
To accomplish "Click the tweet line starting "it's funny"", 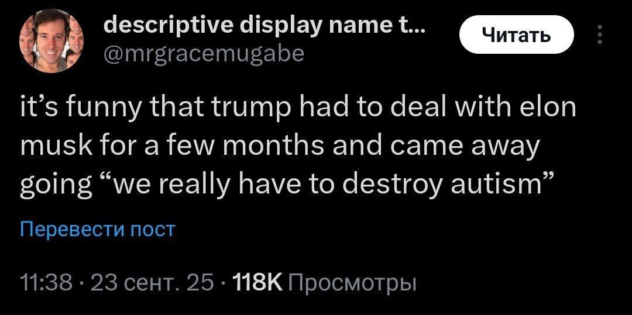I will click(298, 109).
